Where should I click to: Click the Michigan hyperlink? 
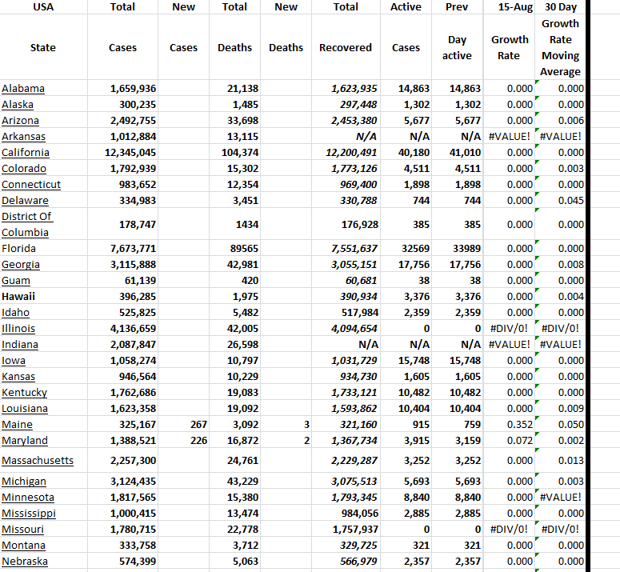pos(24,482)
